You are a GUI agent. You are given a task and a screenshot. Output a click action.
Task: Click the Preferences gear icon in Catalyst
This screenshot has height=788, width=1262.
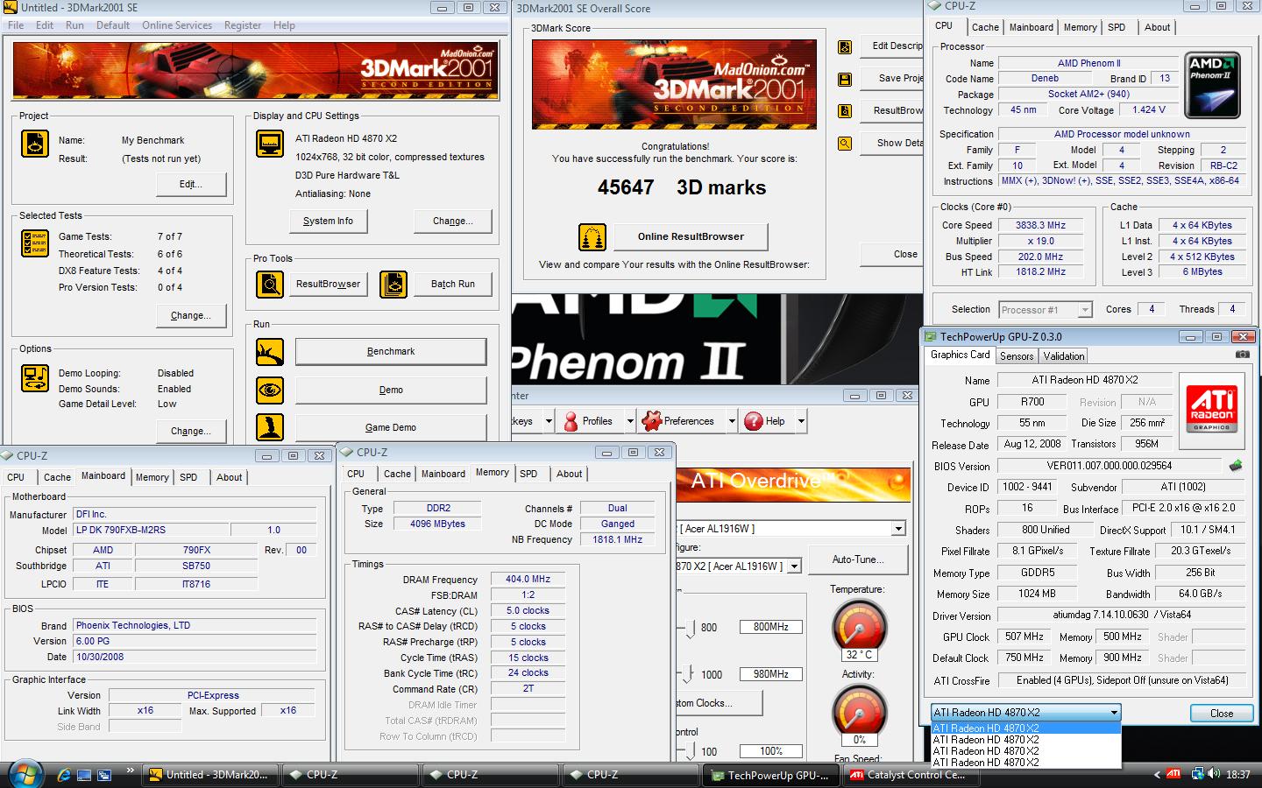pyautogui.click(x=651, y=421)
